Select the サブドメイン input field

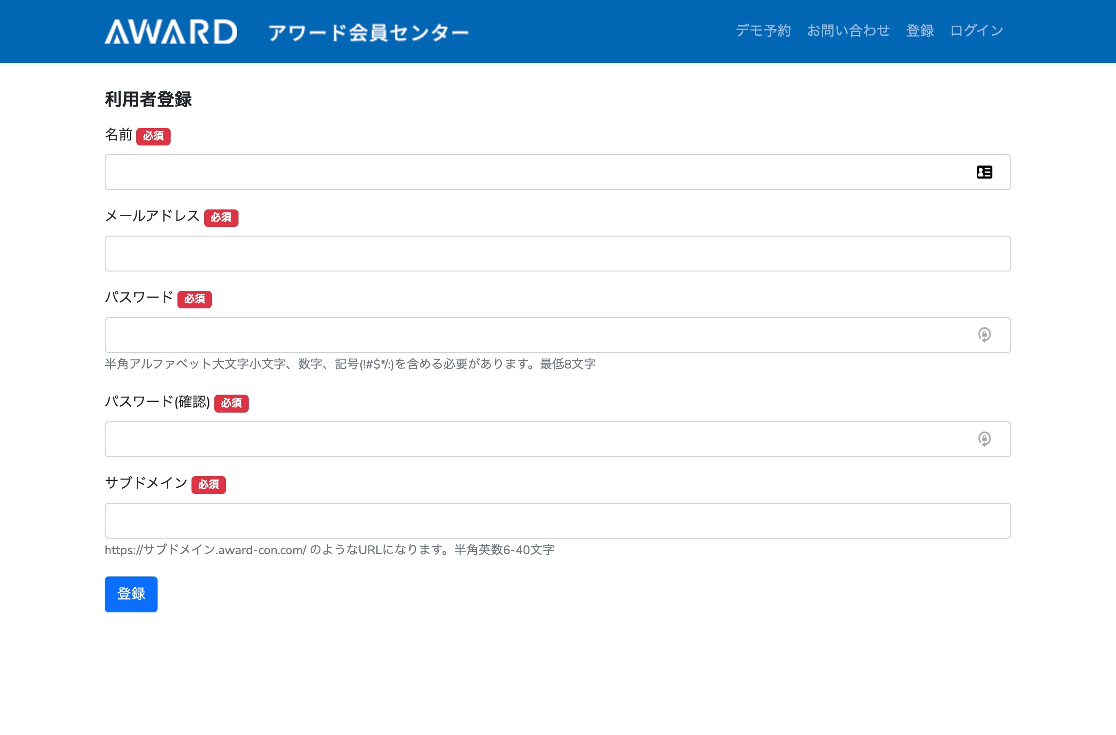(x=558, y=521)
